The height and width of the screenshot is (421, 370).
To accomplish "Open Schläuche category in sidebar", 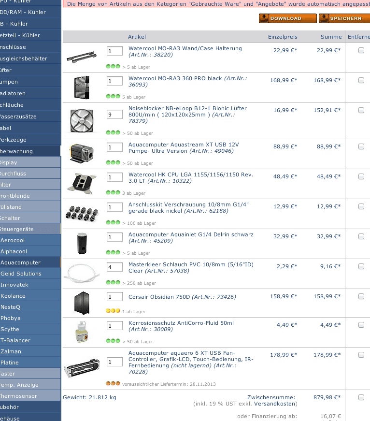I will click(x=30, y=105).
